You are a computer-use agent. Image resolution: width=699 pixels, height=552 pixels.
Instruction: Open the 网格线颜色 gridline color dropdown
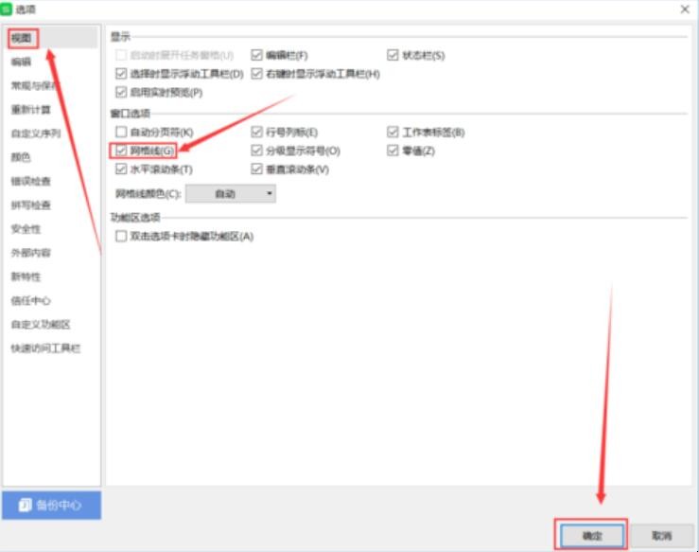tap(230, 193)
